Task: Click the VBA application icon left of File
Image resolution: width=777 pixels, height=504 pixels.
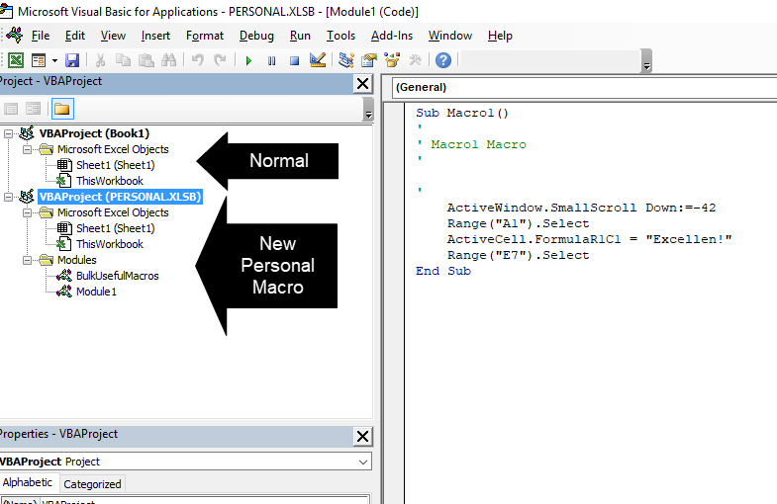Action: (x=15, y=36)
